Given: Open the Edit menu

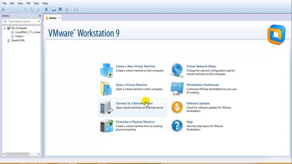Looking at the screenshot, I should tap(12, 3).
